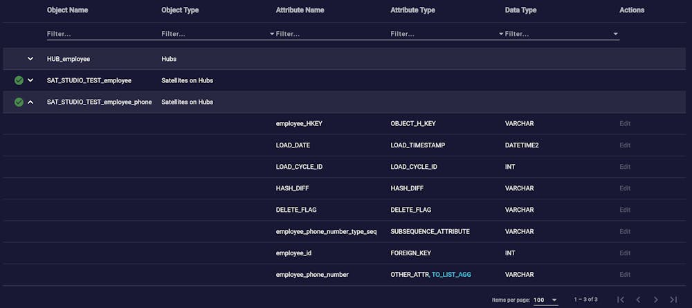The image size is (692, 308).
Task: Expand the HUB_employee row
Action: pyautogui.click(x=30, y=59)
